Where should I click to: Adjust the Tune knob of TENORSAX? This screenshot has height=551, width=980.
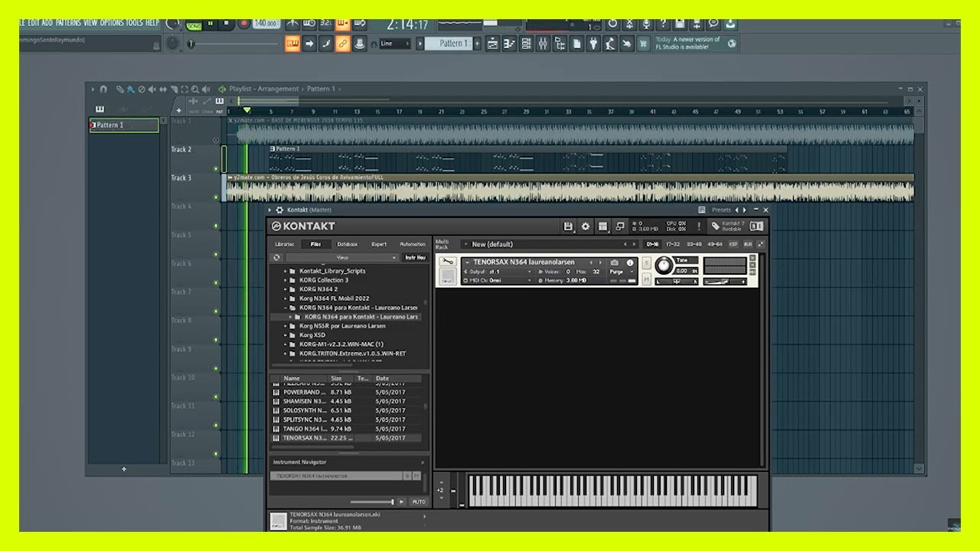click(x=663, y=266)
